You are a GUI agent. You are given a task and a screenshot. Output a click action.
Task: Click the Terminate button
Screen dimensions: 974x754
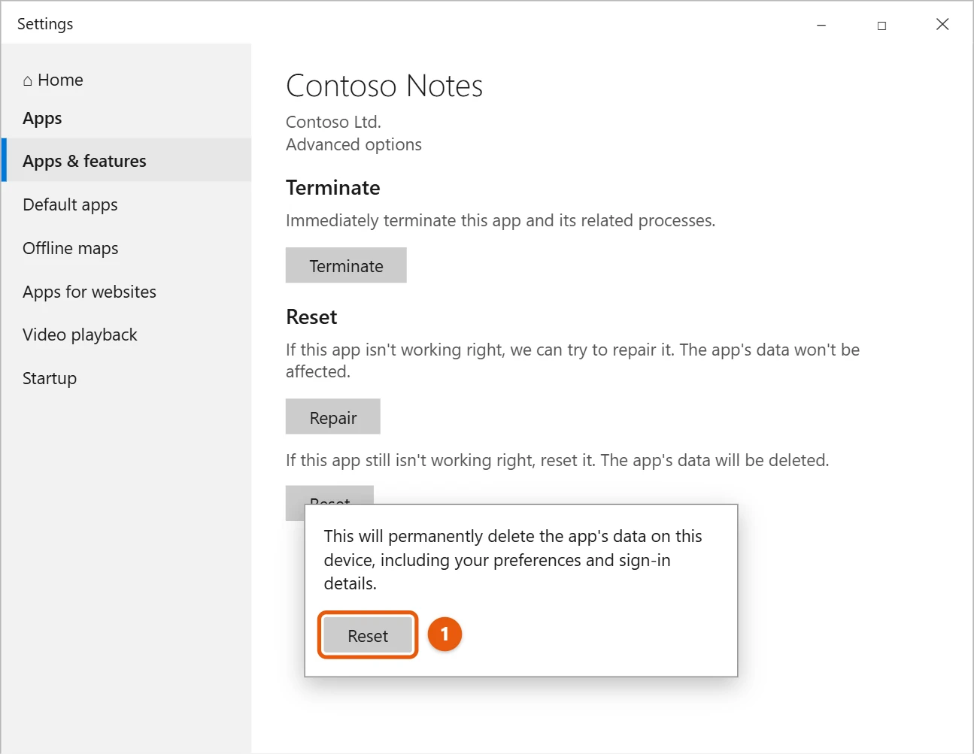346,265
